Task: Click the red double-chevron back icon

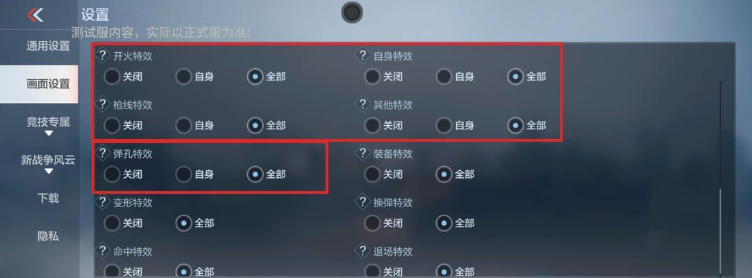Action: tap(35, 15)
